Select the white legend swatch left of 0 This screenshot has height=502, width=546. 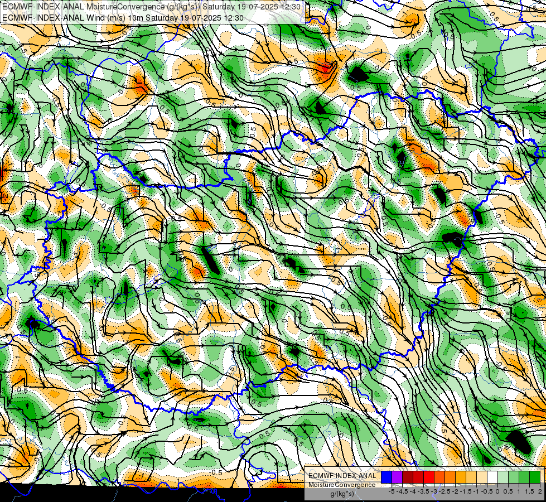pos(492,477)
